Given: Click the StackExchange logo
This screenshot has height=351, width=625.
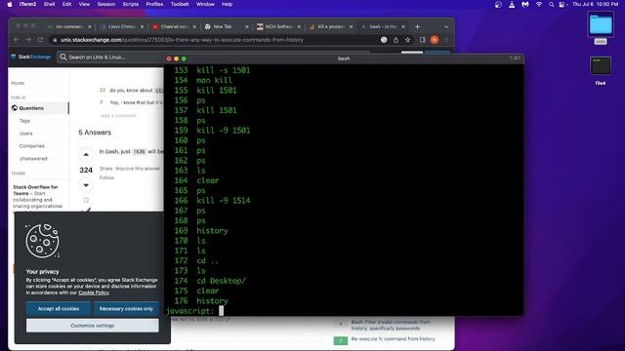Looking at the screenshot, I should (31, 57).
